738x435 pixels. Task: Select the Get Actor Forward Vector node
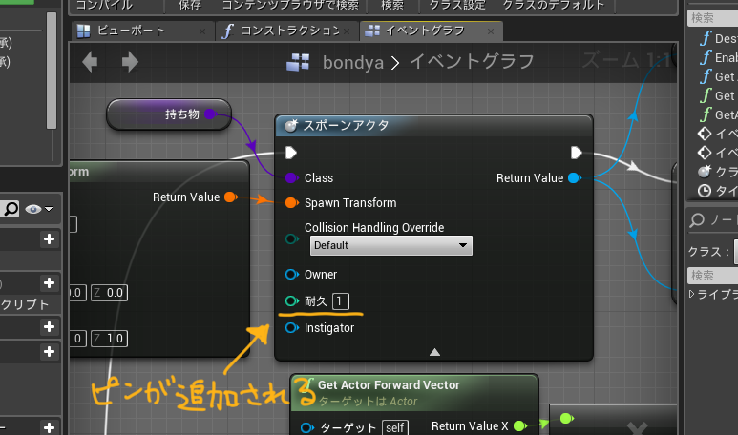click(414, 392)
